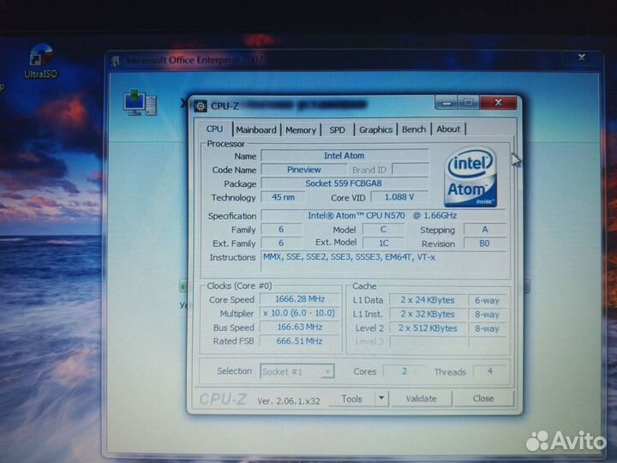Click the Stepping value A

(x=485, y=230)
